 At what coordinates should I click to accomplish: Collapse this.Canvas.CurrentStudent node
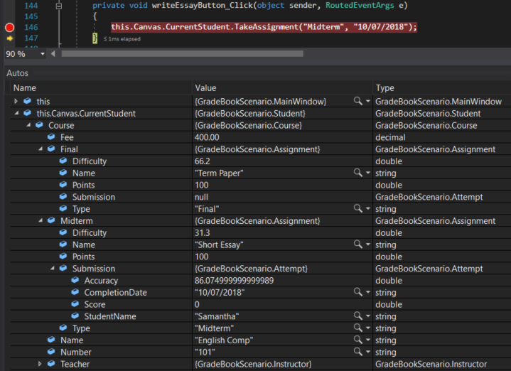(16, 113)
